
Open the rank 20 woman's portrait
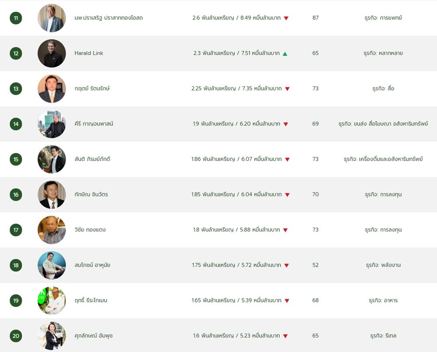pyautogui.click(x=52, y=336)
